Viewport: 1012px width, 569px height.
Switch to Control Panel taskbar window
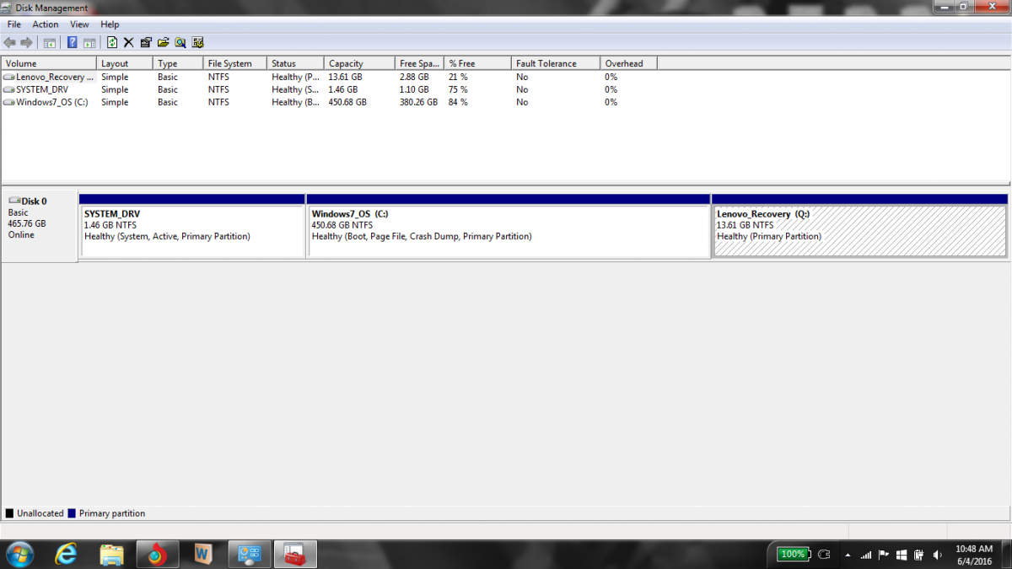pos(249,554)
